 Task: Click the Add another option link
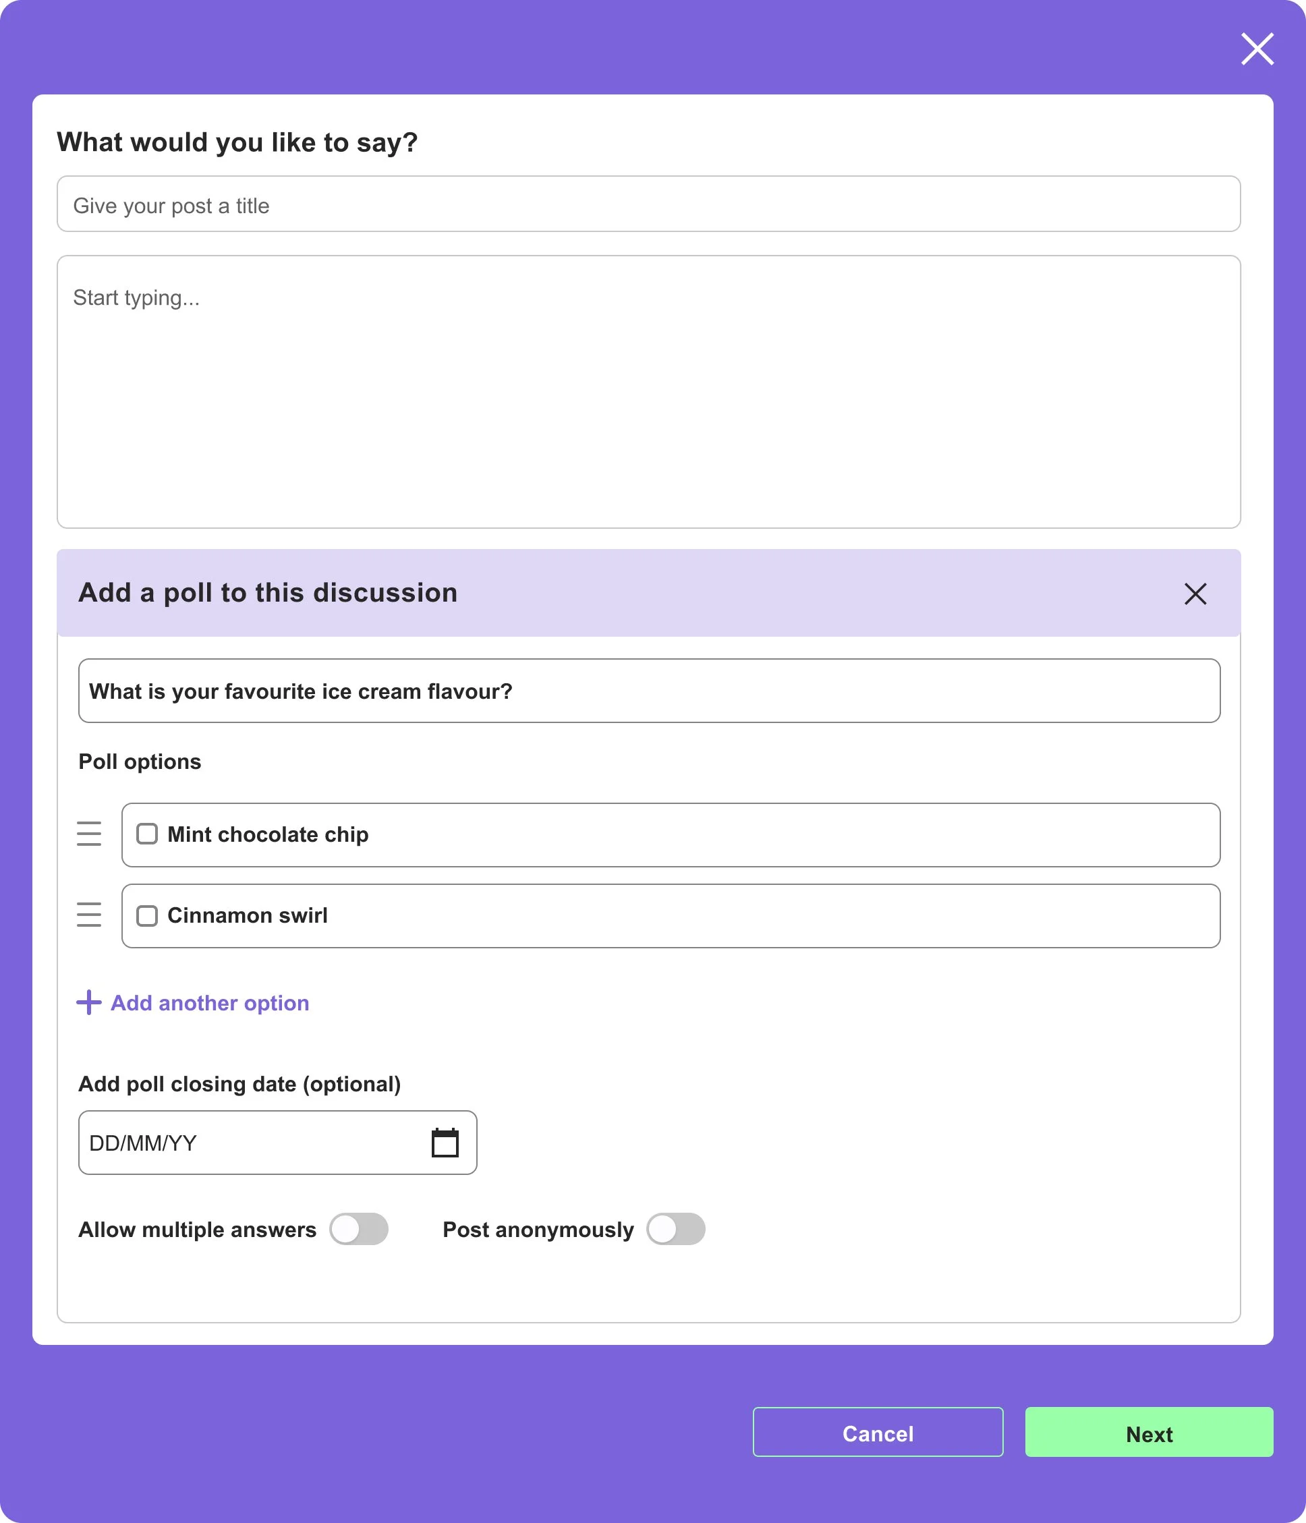click(x=210, y=1002)
